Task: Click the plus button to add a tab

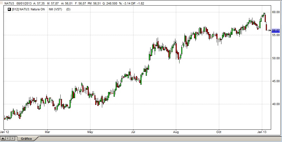Action: (x=3, y=138)
